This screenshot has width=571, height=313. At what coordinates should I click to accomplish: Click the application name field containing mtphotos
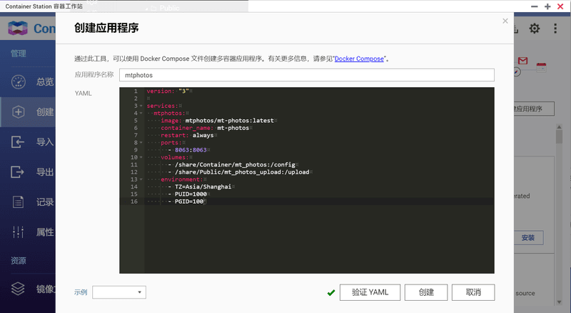[x=307, y=75]
